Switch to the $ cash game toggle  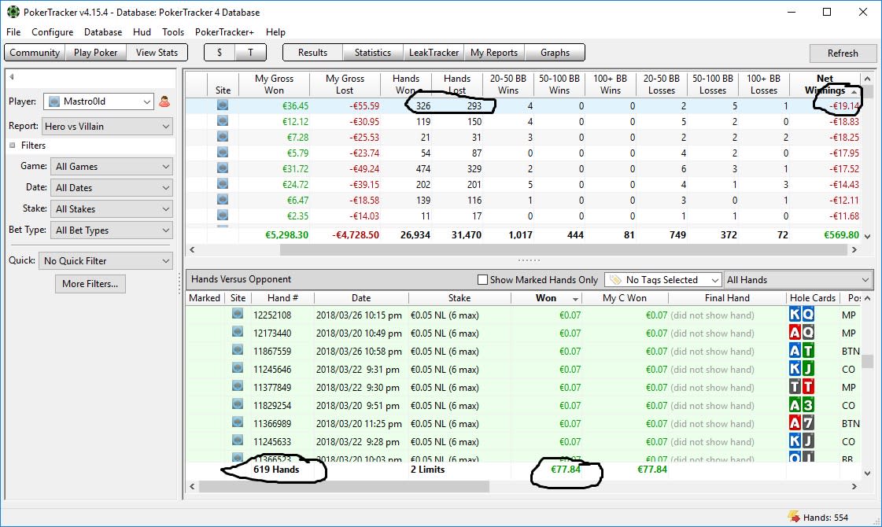coord(220,52)
